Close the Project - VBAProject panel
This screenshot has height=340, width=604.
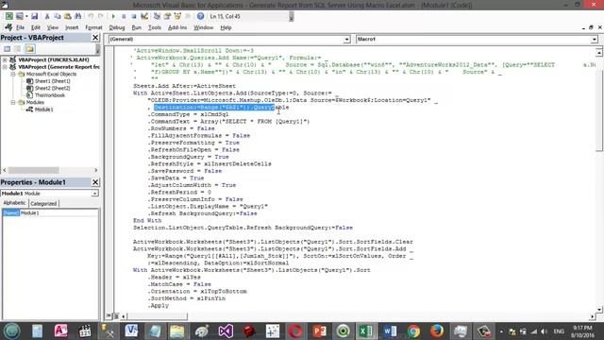click(x=95, y=38)
